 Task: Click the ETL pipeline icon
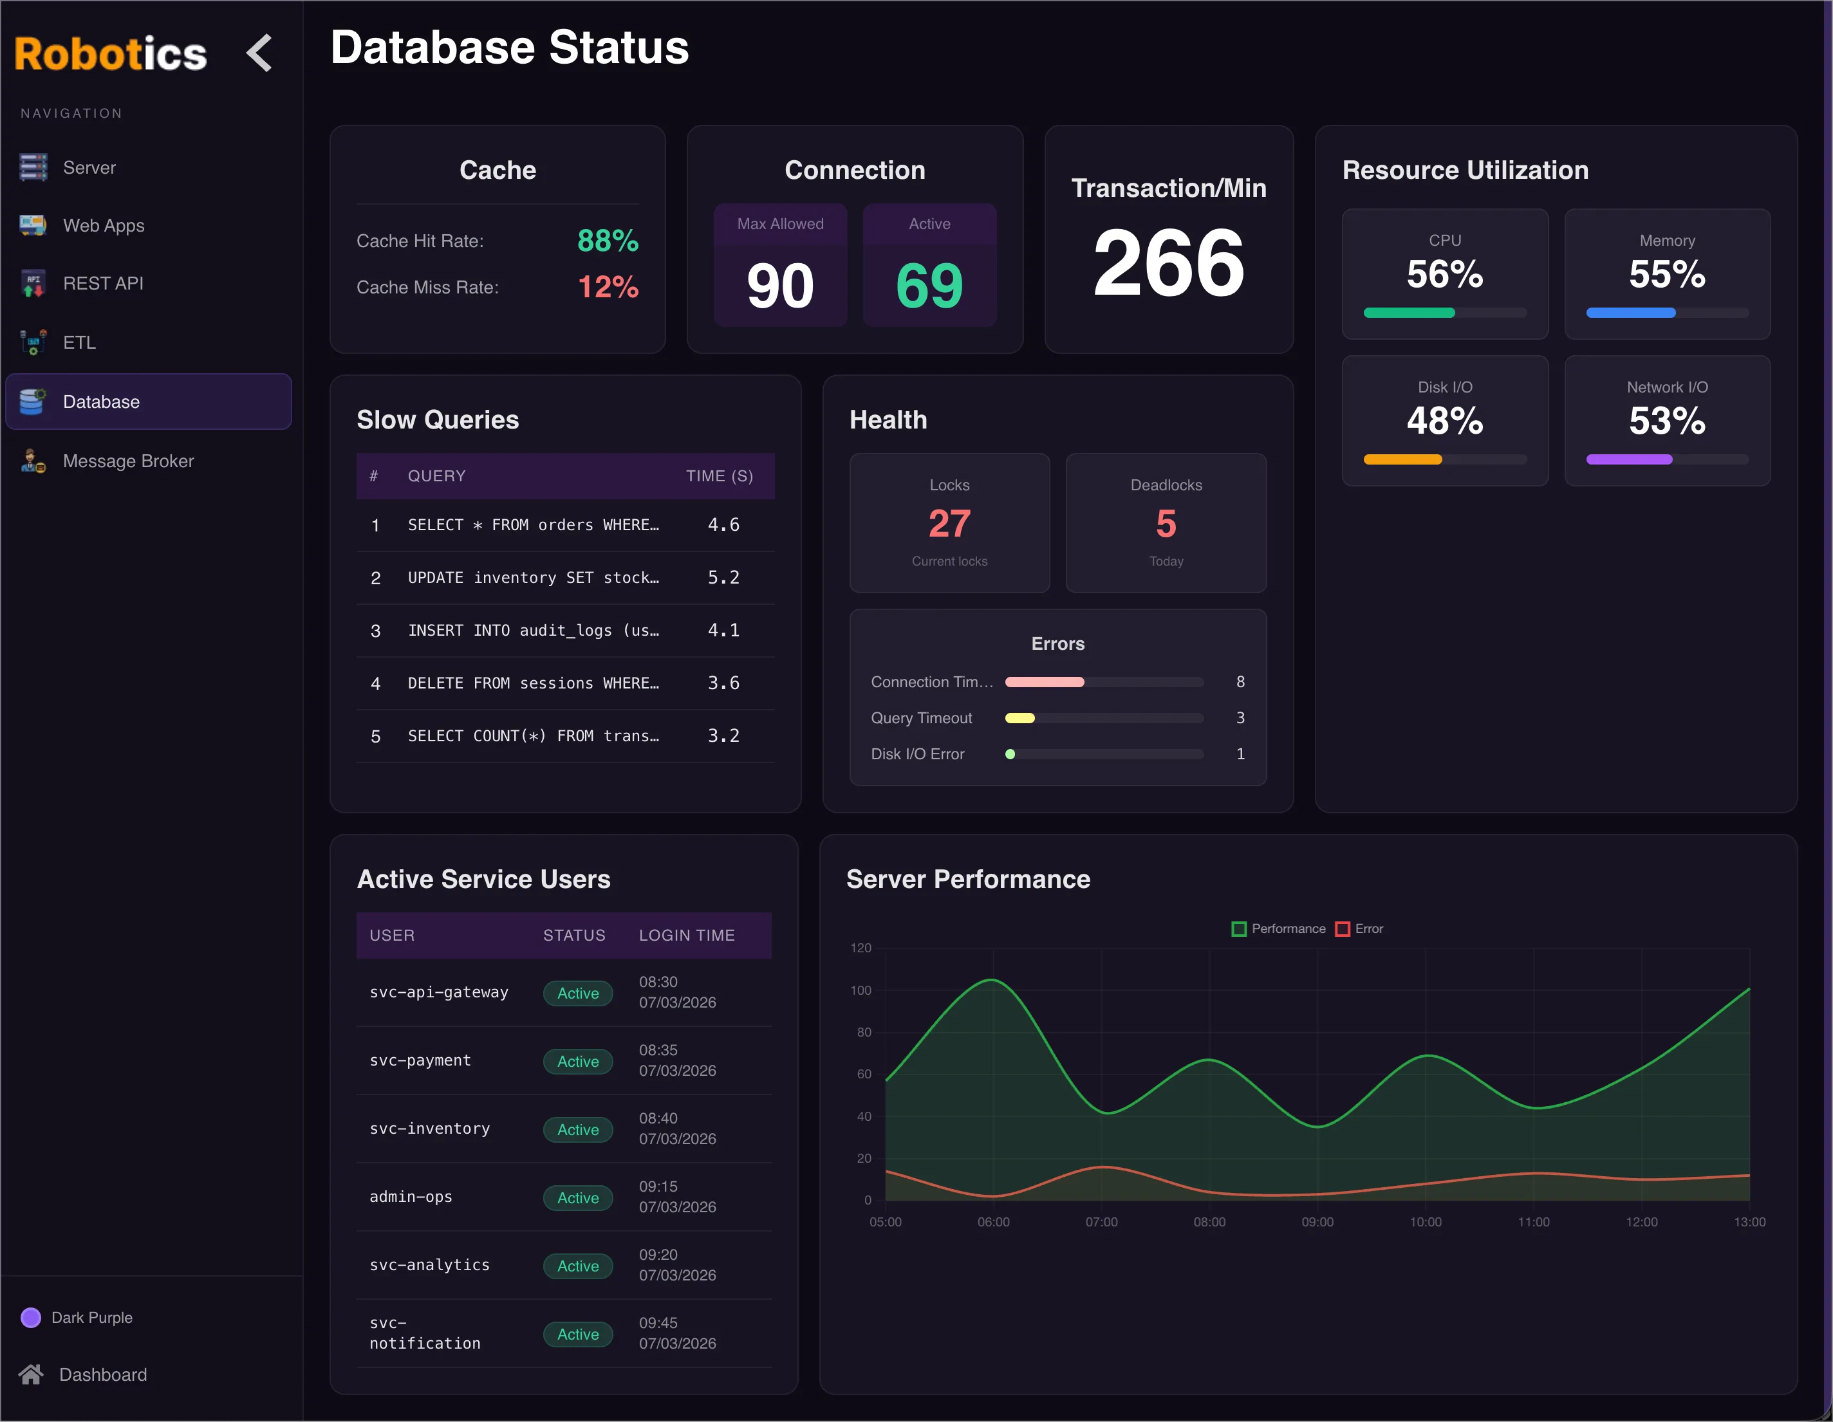pos(33,342)
